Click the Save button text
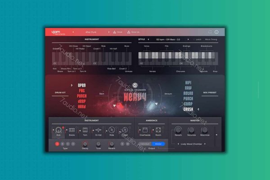Image resolution: width=270 pixels, height=180 pixels. (x=120, y=32)
